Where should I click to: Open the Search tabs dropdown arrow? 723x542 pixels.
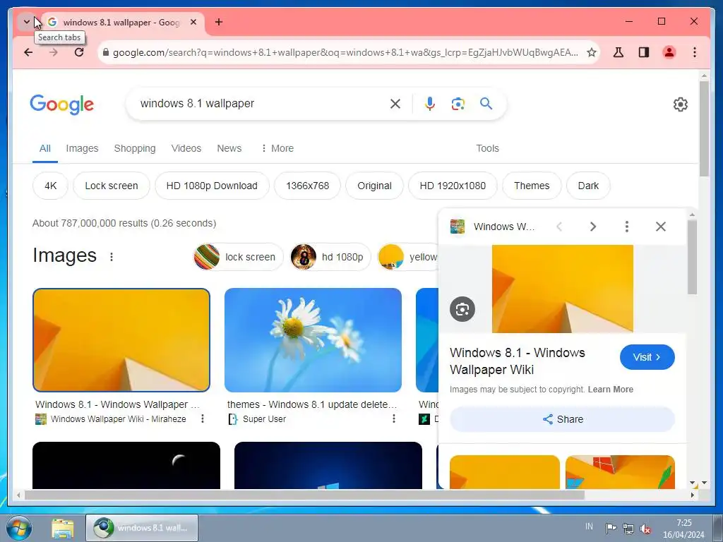click(26, 22)
